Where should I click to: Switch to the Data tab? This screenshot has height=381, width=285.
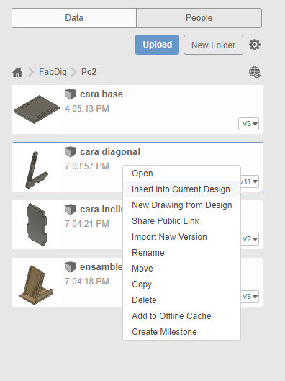74,18
